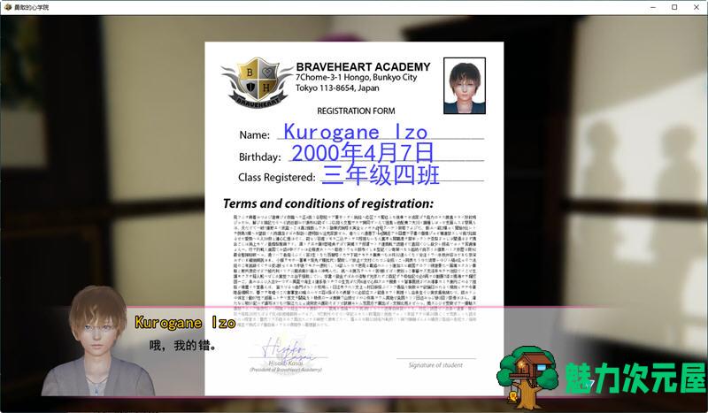Click the Class Registered value '三年级四班'
This screenshot has width=708, height=413.
click(381, 175)
